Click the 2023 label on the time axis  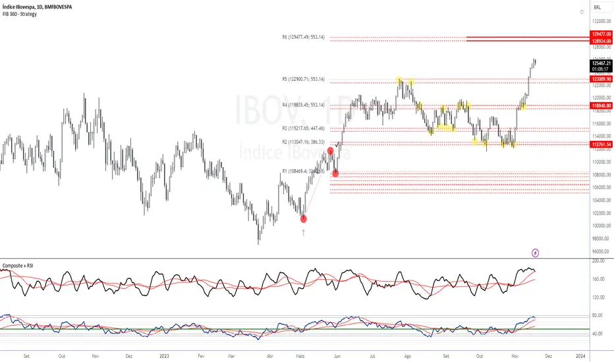click(165, 356)
